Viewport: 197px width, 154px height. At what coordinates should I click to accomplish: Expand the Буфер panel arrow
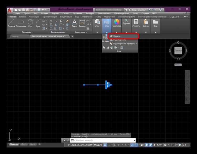click(146, 32)
